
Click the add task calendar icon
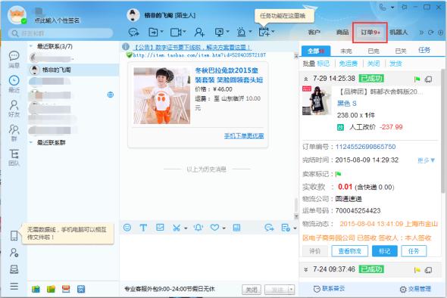click(264, 32)
